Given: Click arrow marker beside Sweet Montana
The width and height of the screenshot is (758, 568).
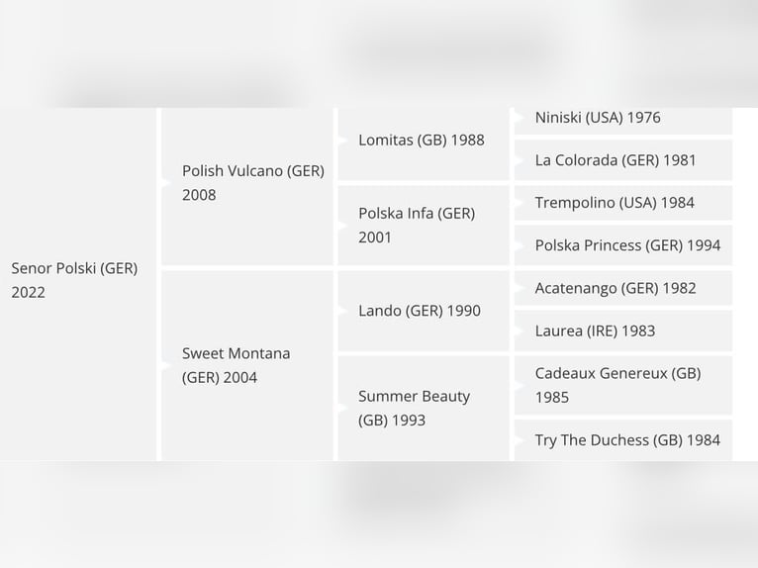Looking at the screenshot, I should [x=166, y=365].
